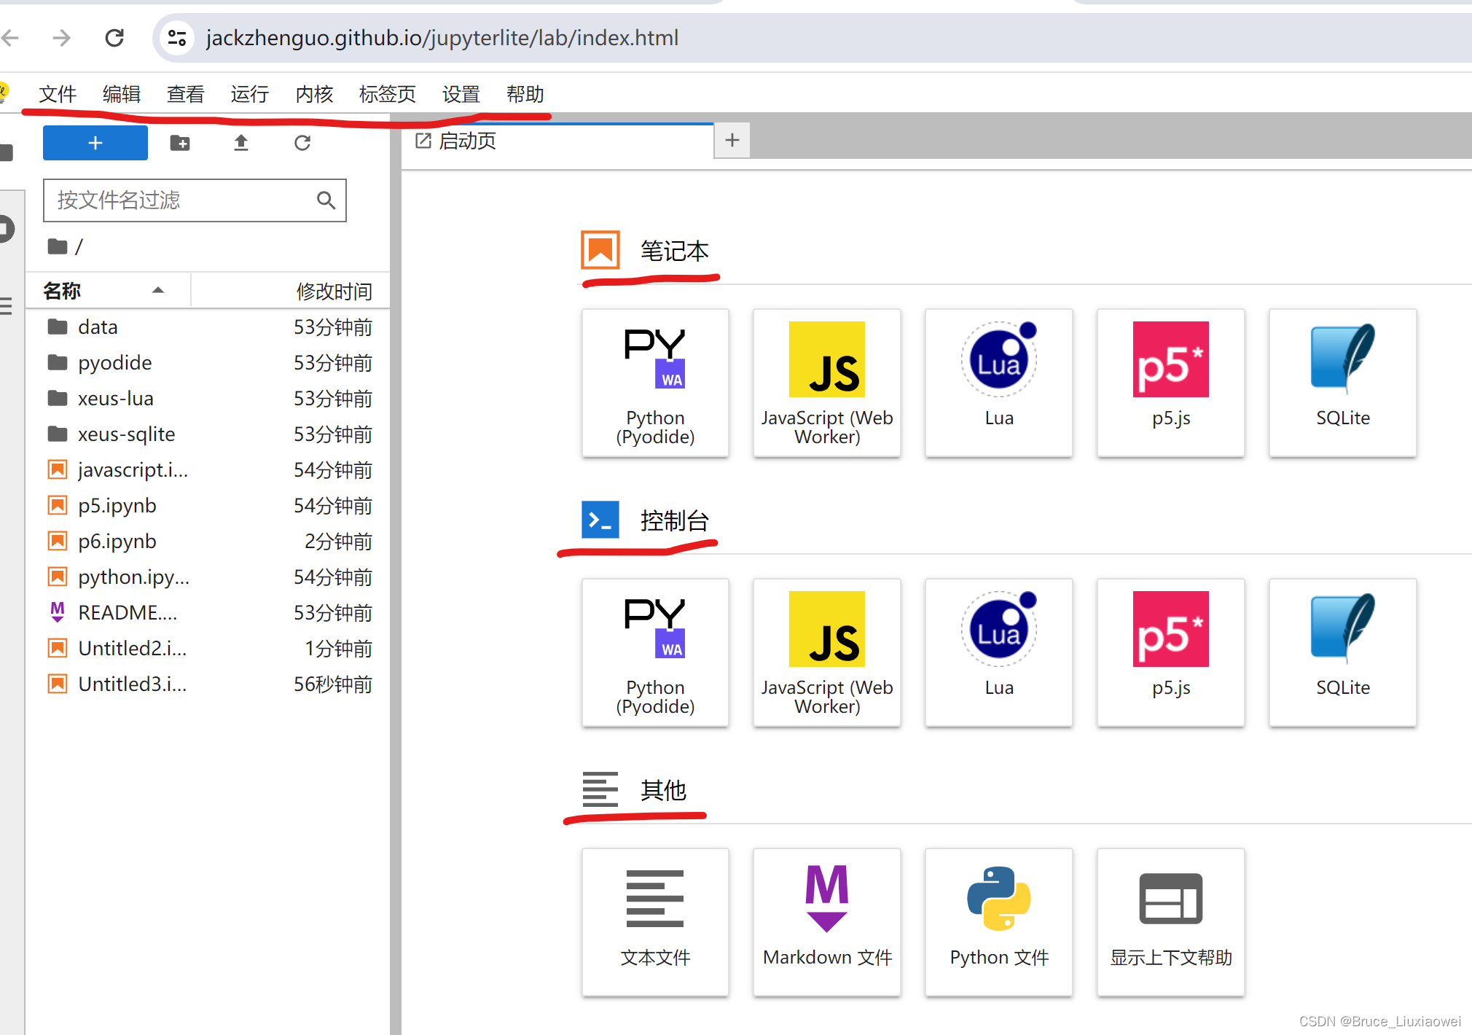This screenshot has height=1035, width=1472.
Task: Open SQLite console
Action: tap(1343, 653)
